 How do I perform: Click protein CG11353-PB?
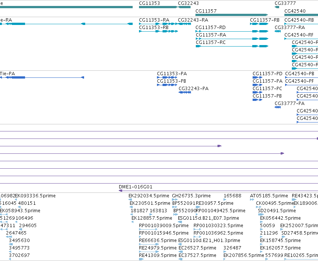click(x=172, y=81)
